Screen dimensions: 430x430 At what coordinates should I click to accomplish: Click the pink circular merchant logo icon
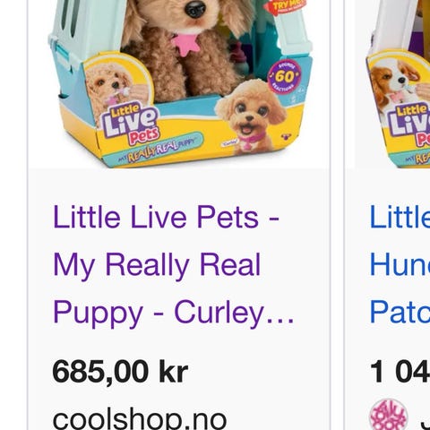pyautogui.click(x=389, y=416)
